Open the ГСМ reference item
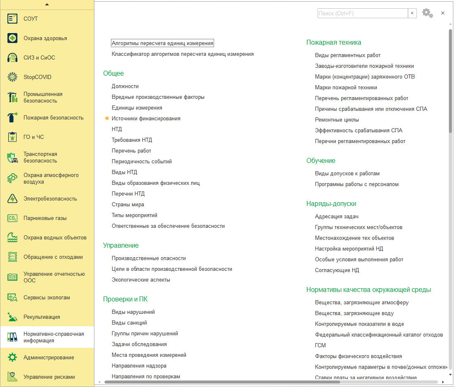The image size is (455, 387). [x=320, y=345]
